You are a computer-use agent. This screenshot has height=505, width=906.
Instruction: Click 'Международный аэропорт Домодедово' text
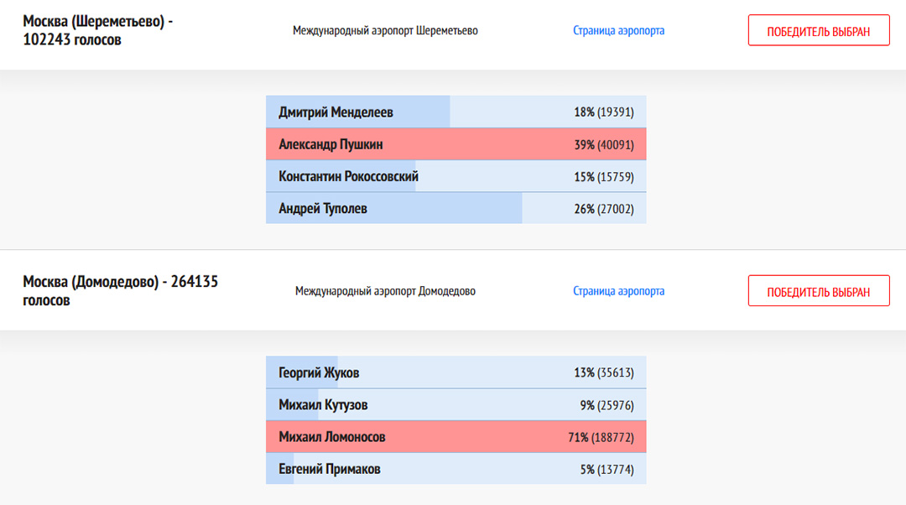tap(385, 291)
